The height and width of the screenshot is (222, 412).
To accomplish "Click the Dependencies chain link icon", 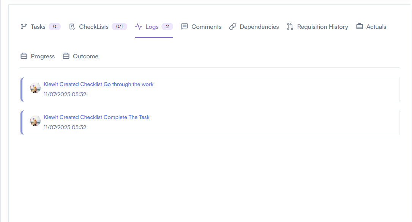I will tap(233, 27).
